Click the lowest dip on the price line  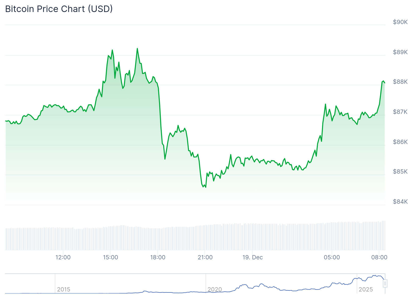coord(205,187)
